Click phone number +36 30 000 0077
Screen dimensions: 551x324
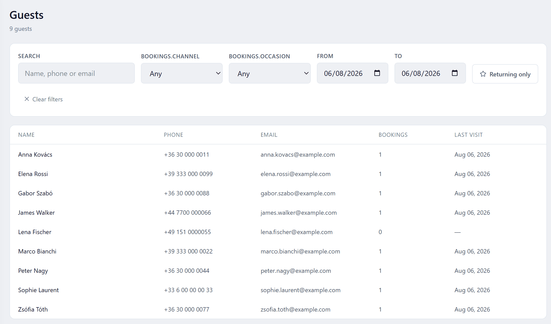click(x=187, y=309)
